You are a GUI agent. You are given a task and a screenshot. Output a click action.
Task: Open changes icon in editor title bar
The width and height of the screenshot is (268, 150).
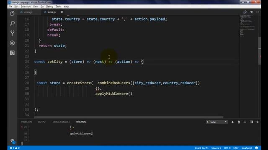coord(245,12)
